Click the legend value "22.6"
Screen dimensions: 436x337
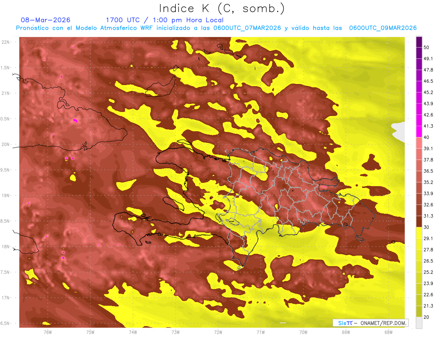coord(428,294)
